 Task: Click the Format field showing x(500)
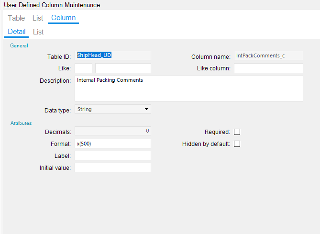(x=113, y=144)
